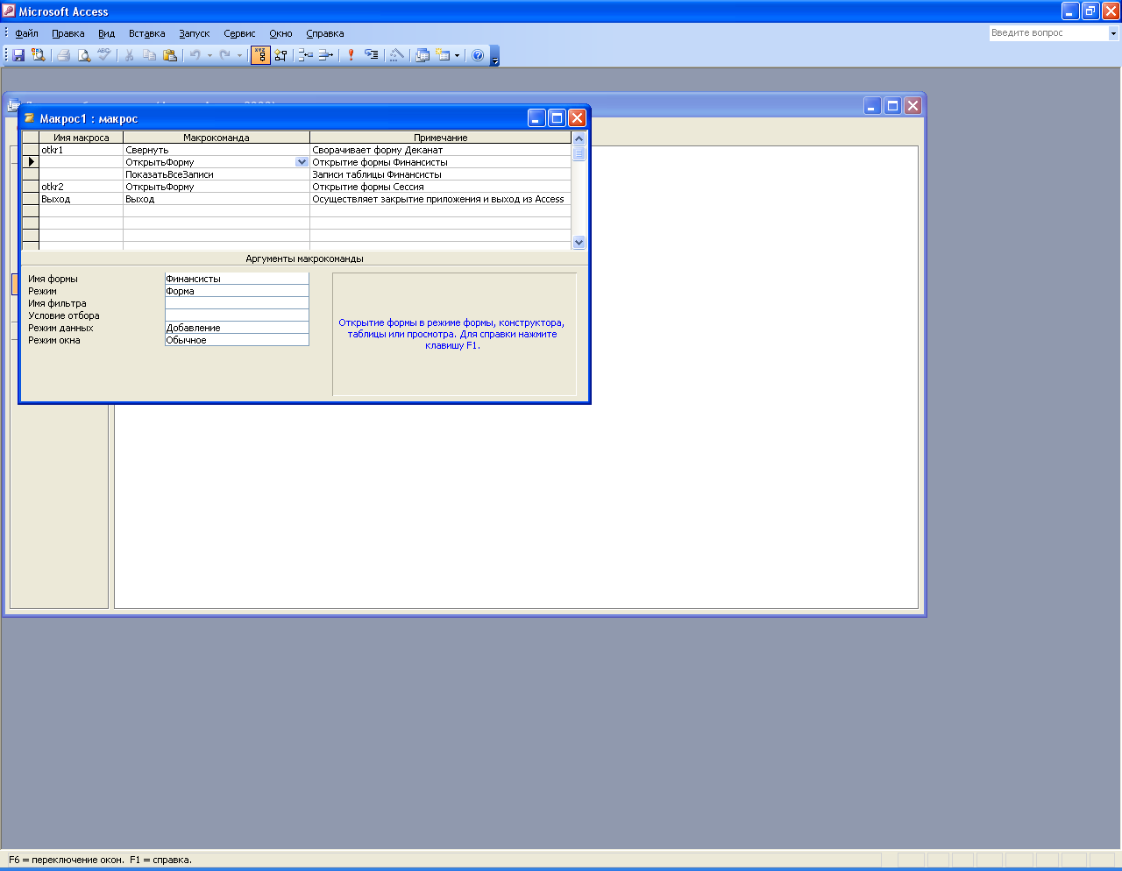Minimize the Макрос1 macro window

tap(536, 117)
